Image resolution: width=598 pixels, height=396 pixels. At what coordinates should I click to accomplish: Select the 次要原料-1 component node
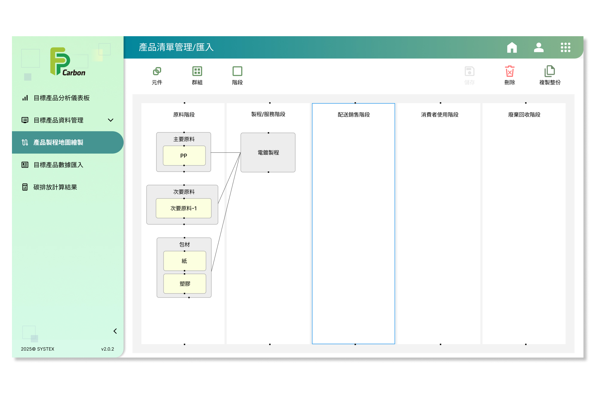pos(184,208)
